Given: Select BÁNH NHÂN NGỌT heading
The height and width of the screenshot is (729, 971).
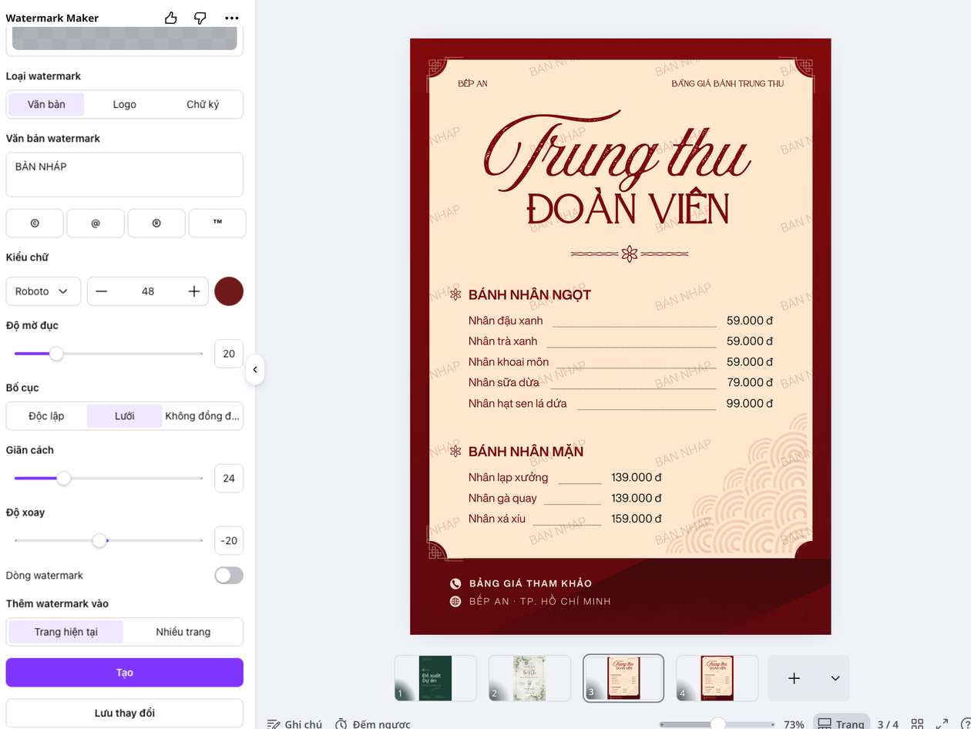Looking at the screenshot, I should (x=530, y=295).
